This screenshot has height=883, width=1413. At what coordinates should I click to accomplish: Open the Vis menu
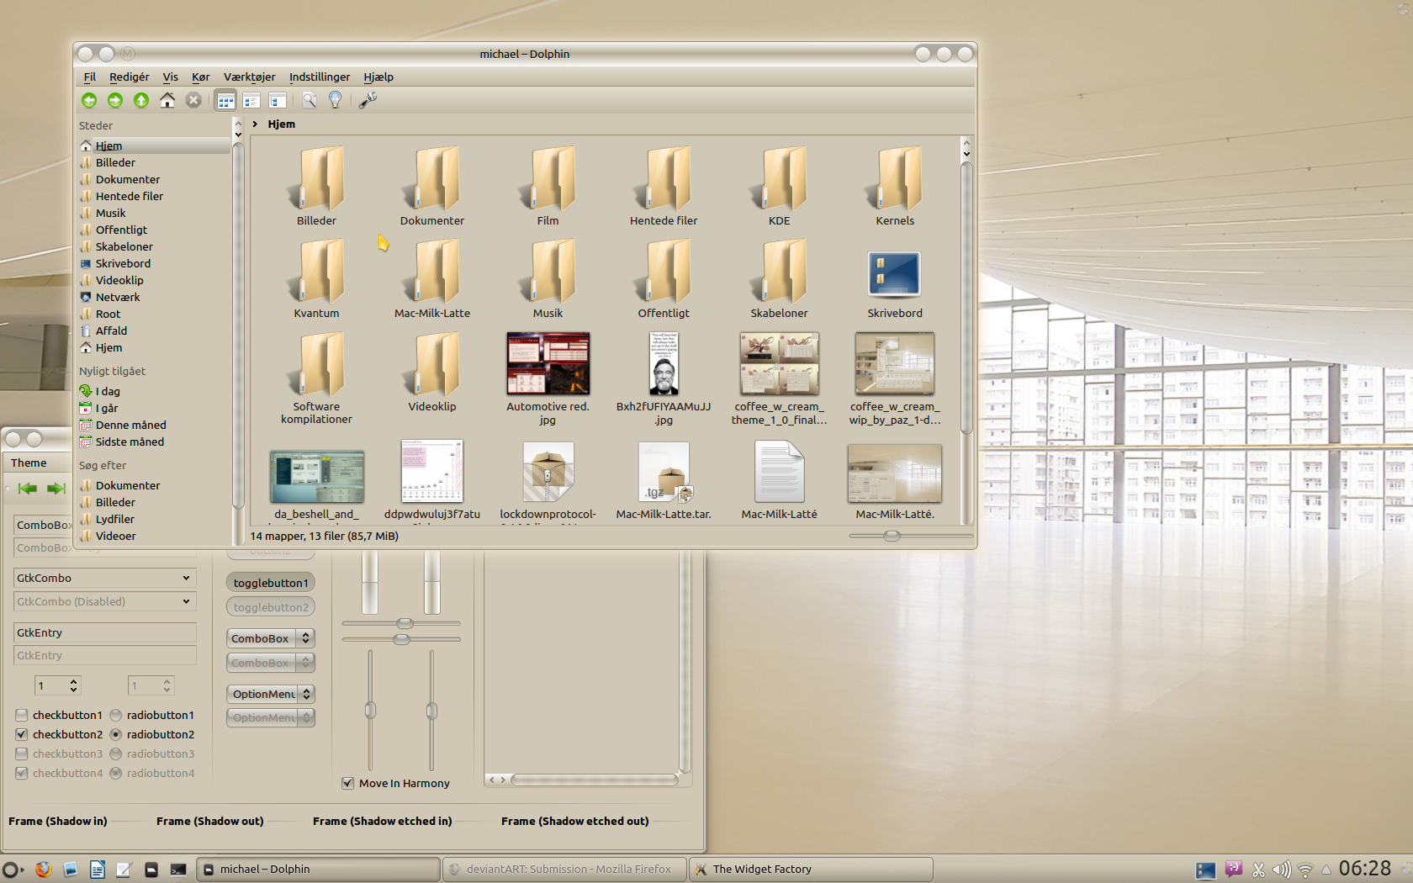click(x=171, y=77)
